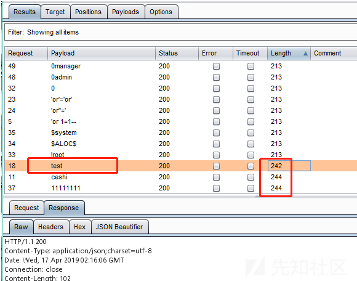Open the Headers view tab
Image resolution: width=357 pixels, height=281 pixels.
[50, 227]
